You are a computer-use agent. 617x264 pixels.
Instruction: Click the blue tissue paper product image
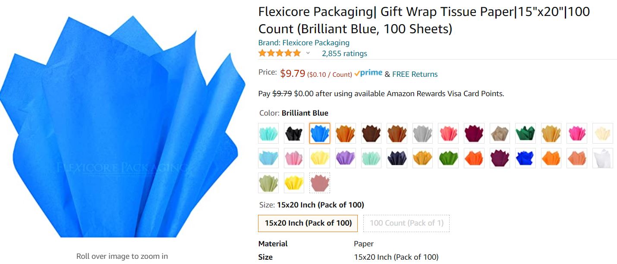(x=123, y=126)
